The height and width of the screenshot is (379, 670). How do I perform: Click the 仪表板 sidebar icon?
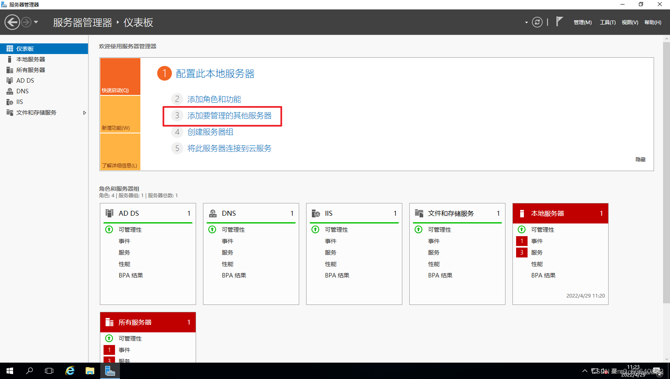pos(10,49)
